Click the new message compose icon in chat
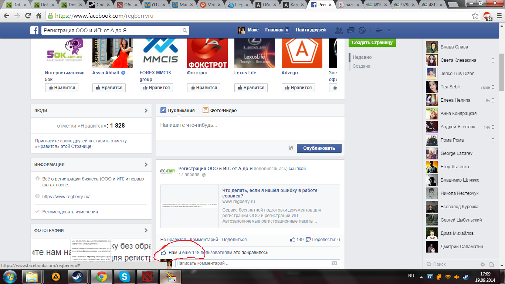505x284 pixels. pyautogui.click(x=492, y=264)
